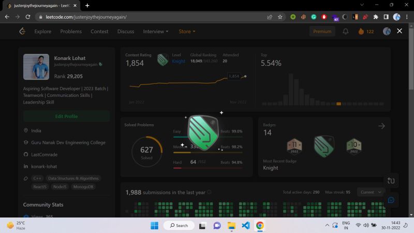414x233 pixels.
Task: Open Chrome three-dot menu
Action: coord(407,17)
